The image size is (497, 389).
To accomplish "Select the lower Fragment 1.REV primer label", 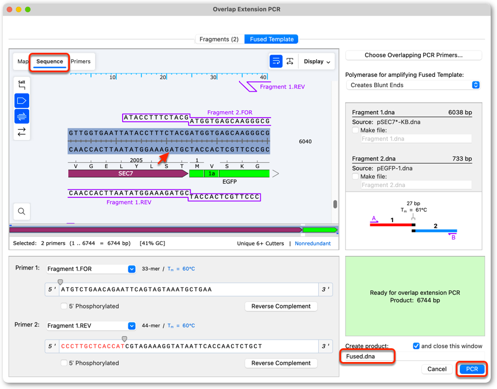I will 128,203.
